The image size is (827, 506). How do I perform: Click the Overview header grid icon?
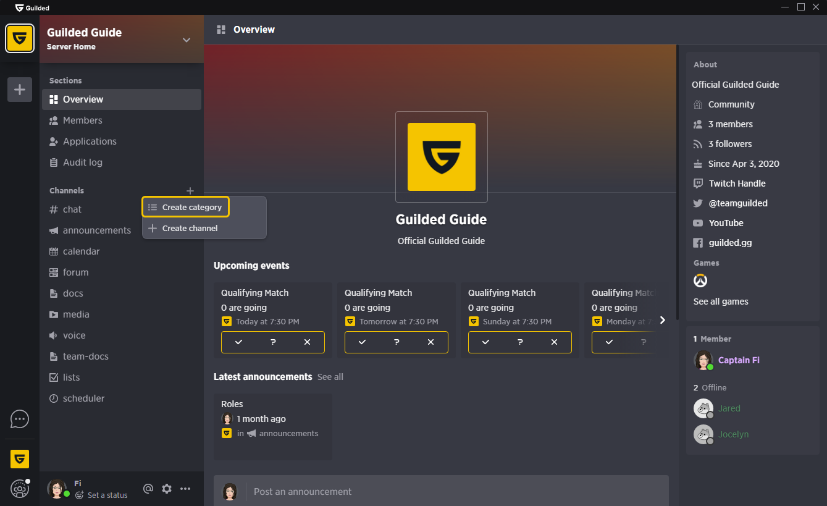click(x=221, y=30)
